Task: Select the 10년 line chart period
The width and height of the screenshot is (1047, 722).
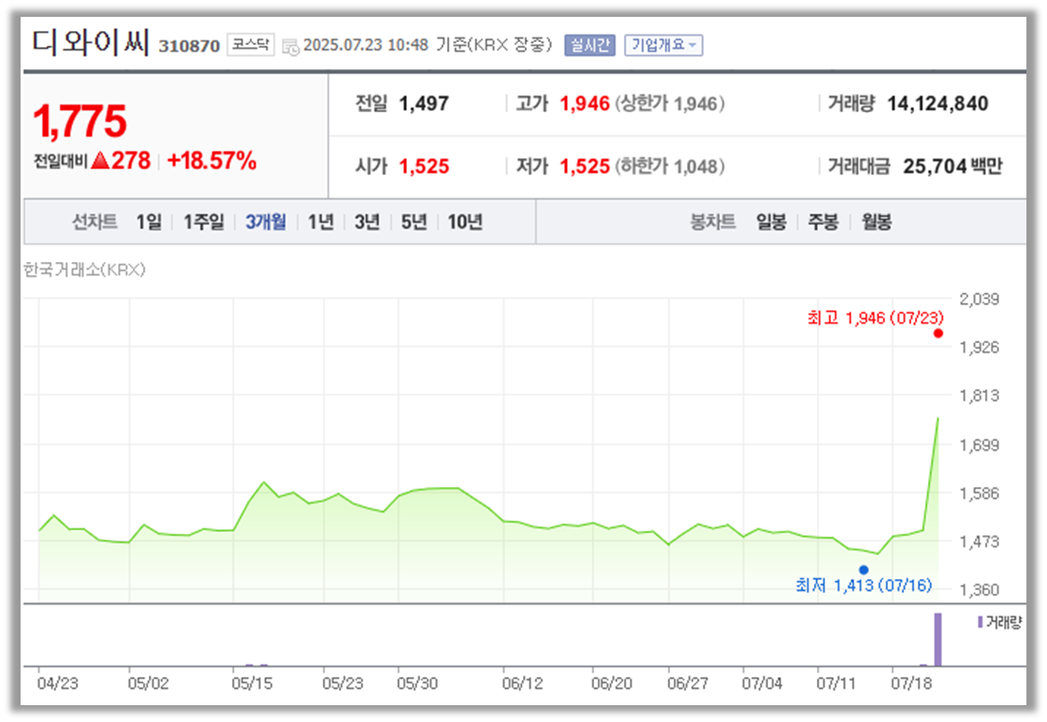Action: [x=465, y=222]
